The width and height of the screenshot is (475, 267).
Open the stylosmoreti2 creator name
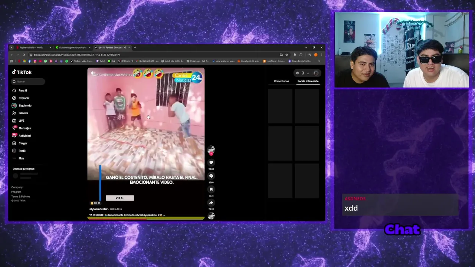tap(98, 209)
